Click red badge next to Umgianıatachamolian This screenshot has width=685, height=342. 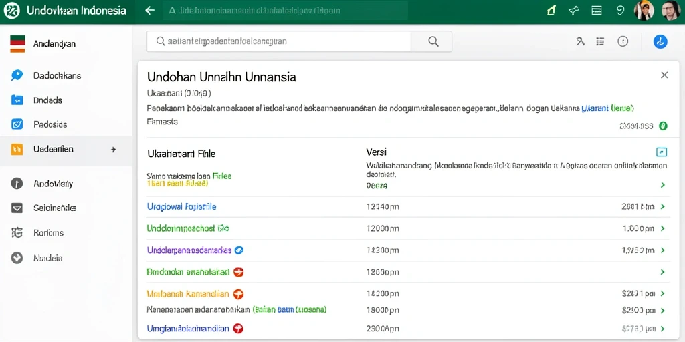coord(239,328)
